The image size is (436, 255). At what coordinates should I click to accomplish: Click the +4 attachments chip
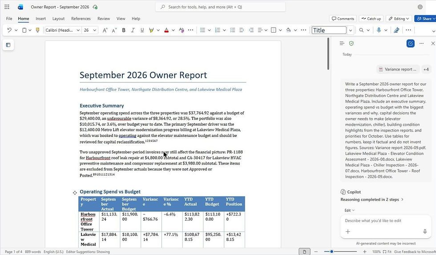tap(426, 70)
